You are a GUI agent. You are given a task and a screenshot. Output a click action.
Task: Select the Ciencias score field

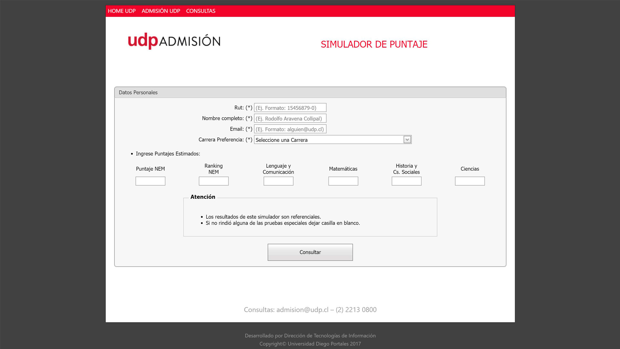(x=470, y=181)
